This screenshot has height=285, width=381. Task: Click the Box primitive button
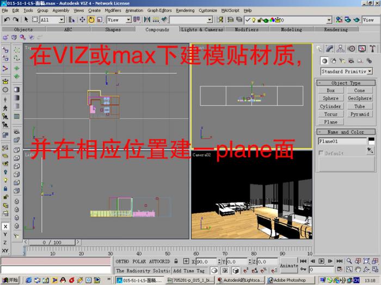331,91
